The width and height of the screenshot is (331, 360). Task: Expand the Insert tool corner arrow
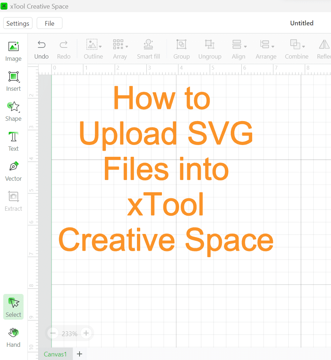click(19, 82)
